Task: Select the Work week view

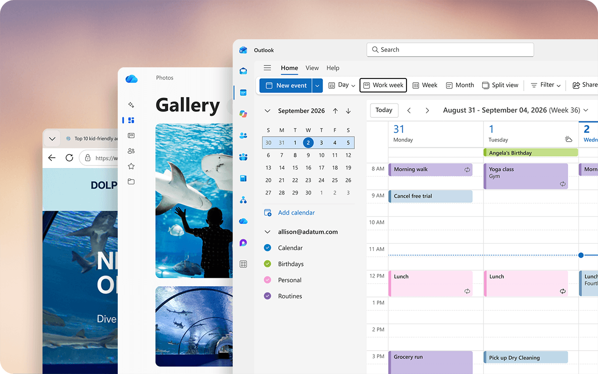Action: click(383, 85)
